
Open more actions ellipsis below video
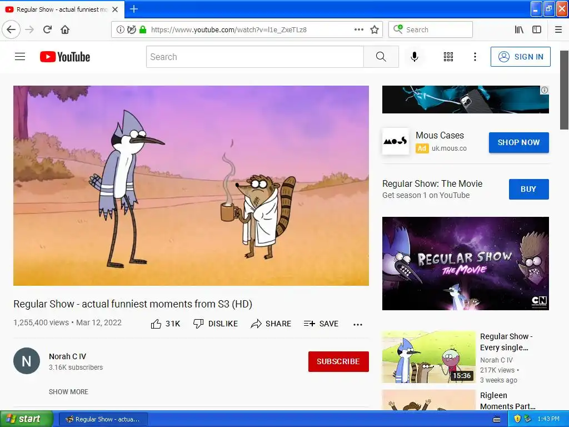pyautogui.click(x=358, y=325)
